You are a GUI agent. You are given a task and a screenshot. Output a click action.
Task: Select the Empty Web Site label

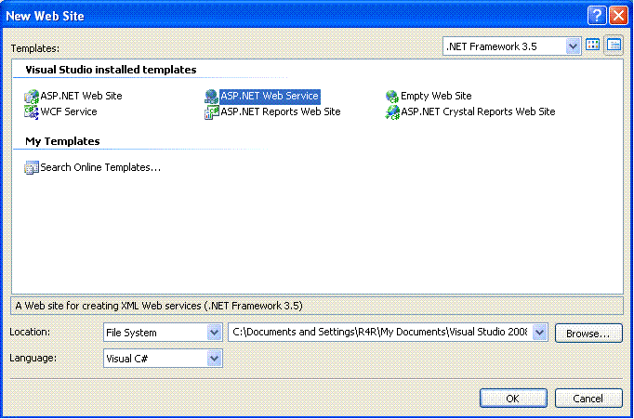coord(436,96)
